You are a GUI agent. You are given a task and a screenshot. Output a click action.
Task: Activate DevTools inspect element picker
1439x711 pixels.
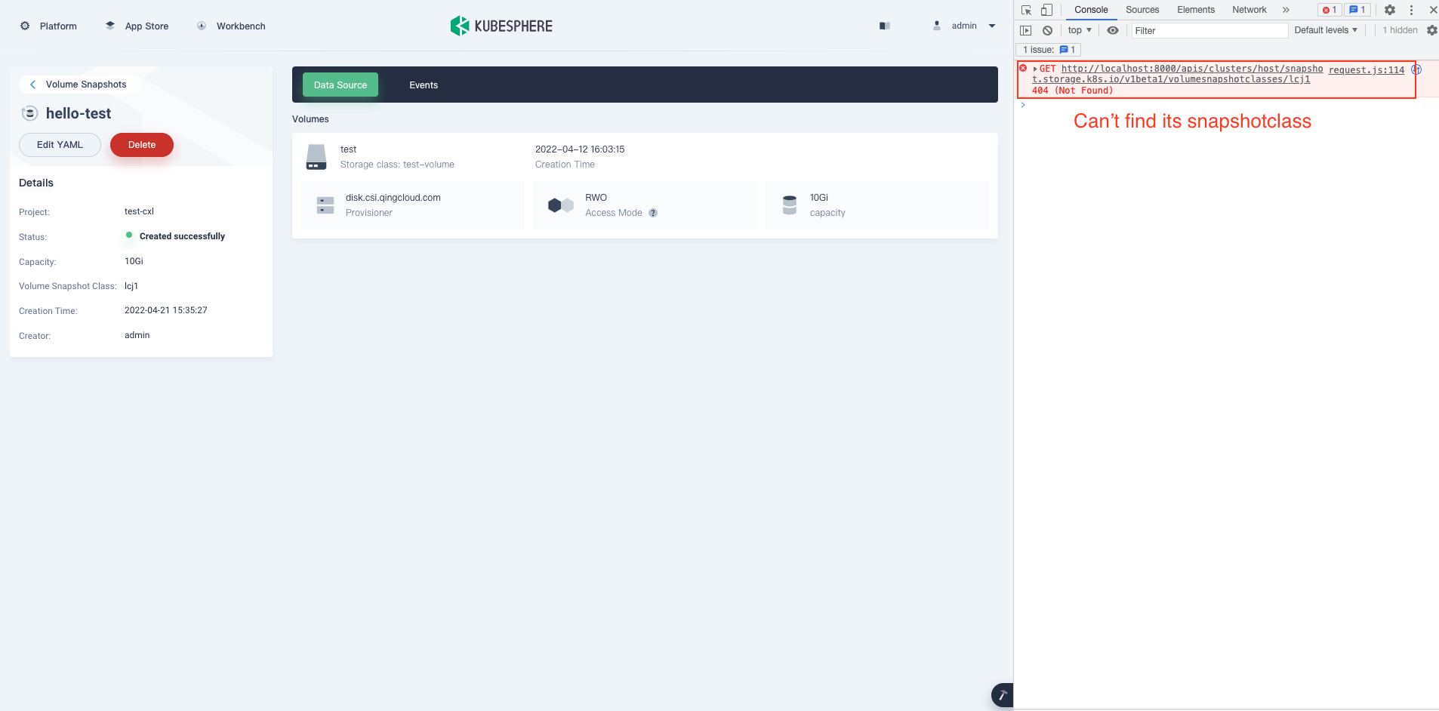(x=1026, y=10)
